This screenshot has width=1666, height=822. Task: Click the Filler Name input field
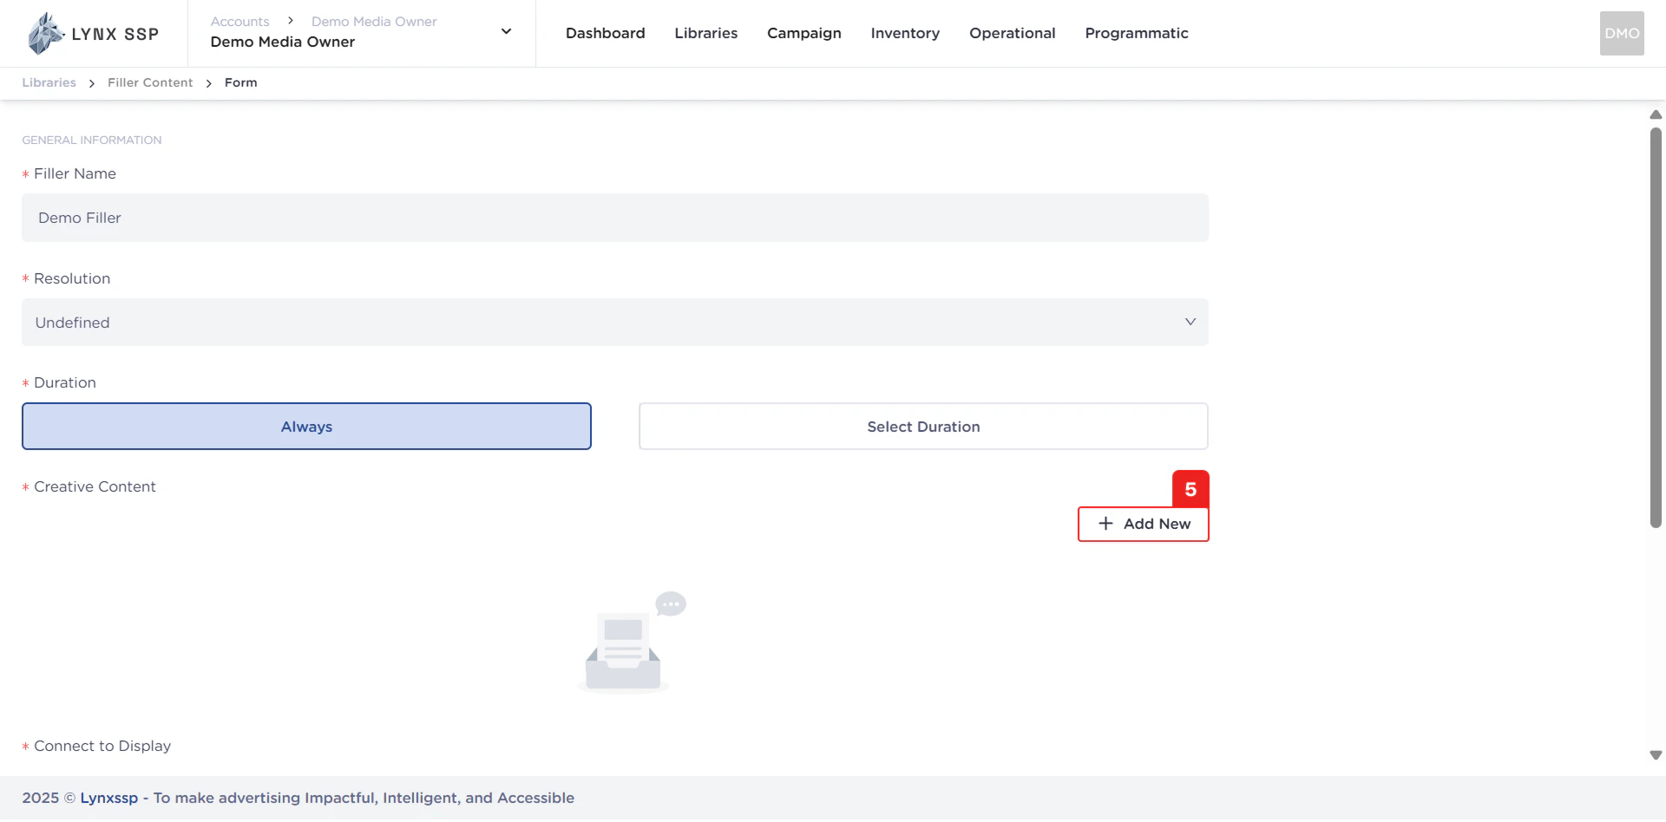614,218
